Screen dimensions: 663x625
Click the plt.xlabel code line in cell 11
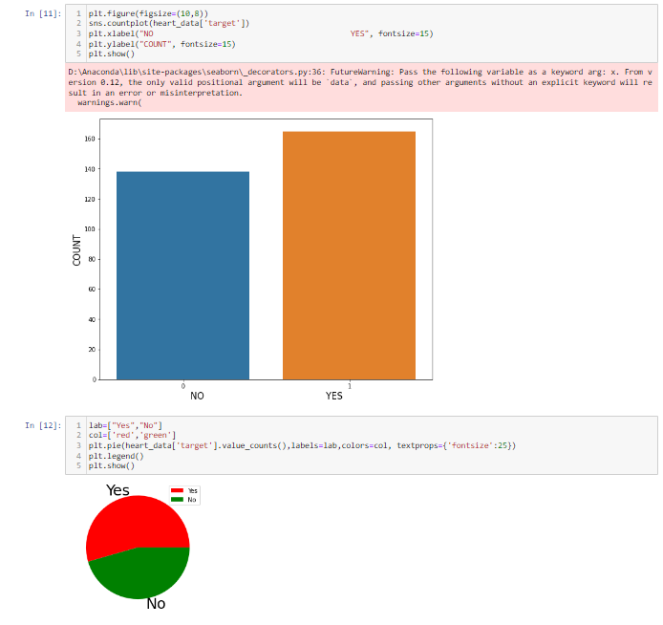coord(261,33)
